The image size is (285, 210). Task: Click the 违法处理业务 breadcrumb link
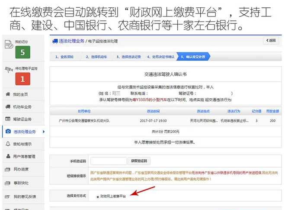pos(71,41)
